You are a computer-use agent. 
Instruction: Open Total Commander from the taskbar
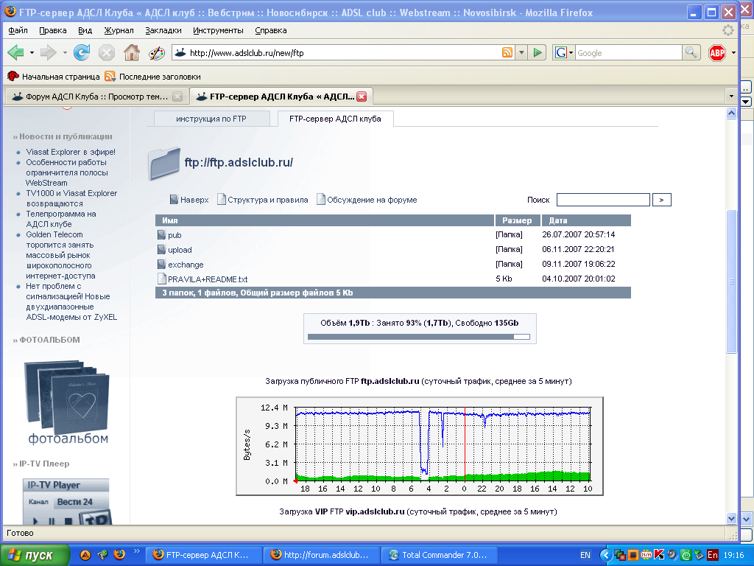point(440,554)
